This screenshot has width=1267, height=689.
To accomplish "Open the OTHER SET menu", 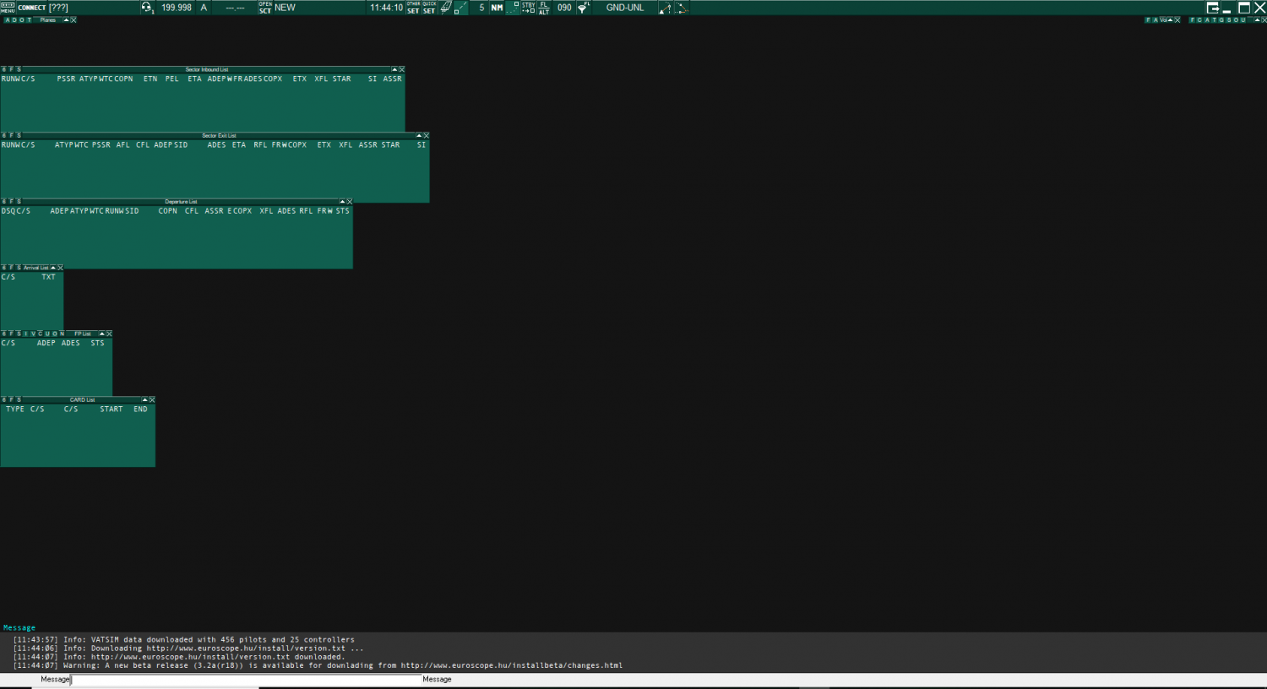I will 413,8.
